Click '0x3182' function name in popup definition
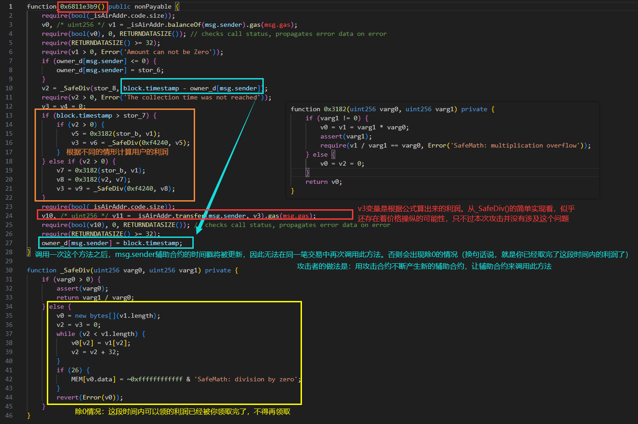Screen dimensions: 638x424 click(x=335, y=109)
